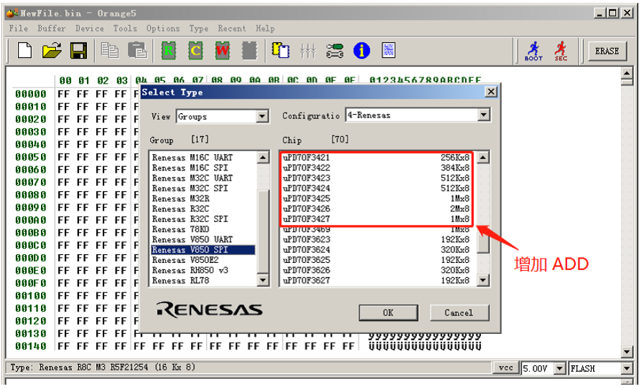Viewport: 639px width, 389px height.
Task: Click Group list scroll-down arrow
Action: click(263, 279)
